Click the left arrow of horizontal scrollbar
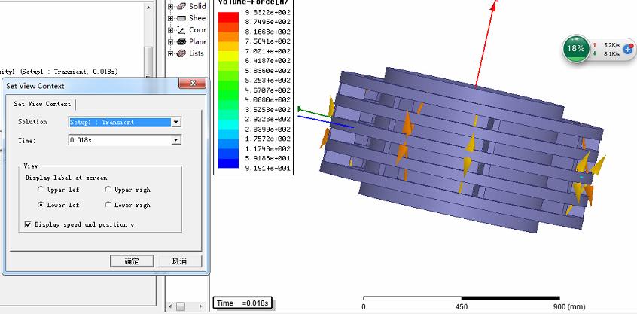The image size is (637, 314). point(171,306)
